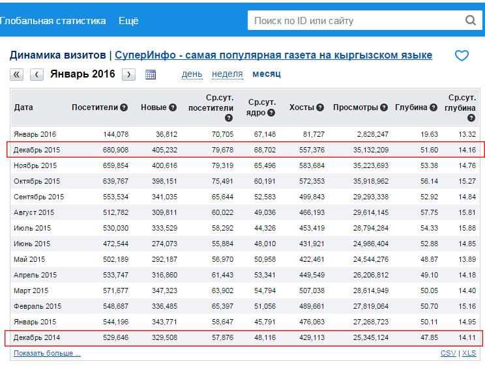
Task: Download data as CSV
Action: [448, 353]
